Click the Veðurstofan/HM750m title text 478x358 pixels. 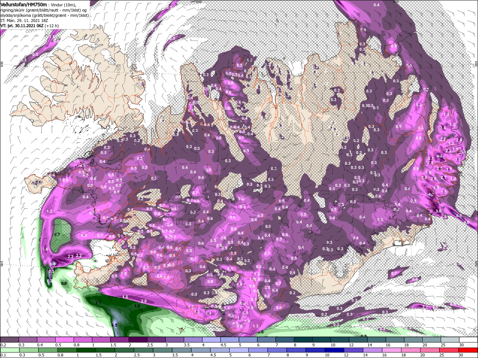pyautogui.click(x=24, y=4)
